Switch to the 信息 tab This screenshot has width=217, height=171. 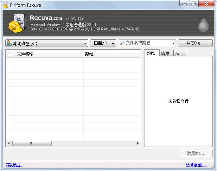[165, 54]
